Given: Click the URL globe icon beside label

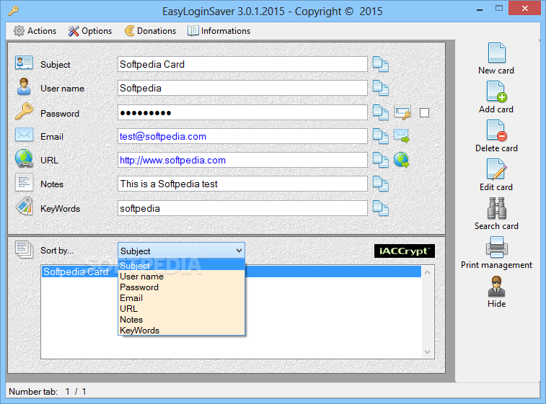Looking at the screenshot, I should pyautogui.click(x=24, y=159).
